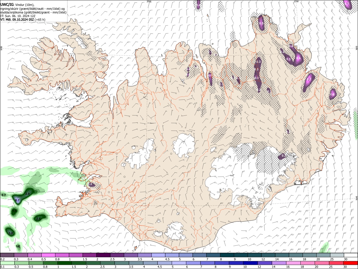Screen dimensions: 358x269
Task: Click the legend line starting 'rigning/skúrir'
Action: point(32,9)
